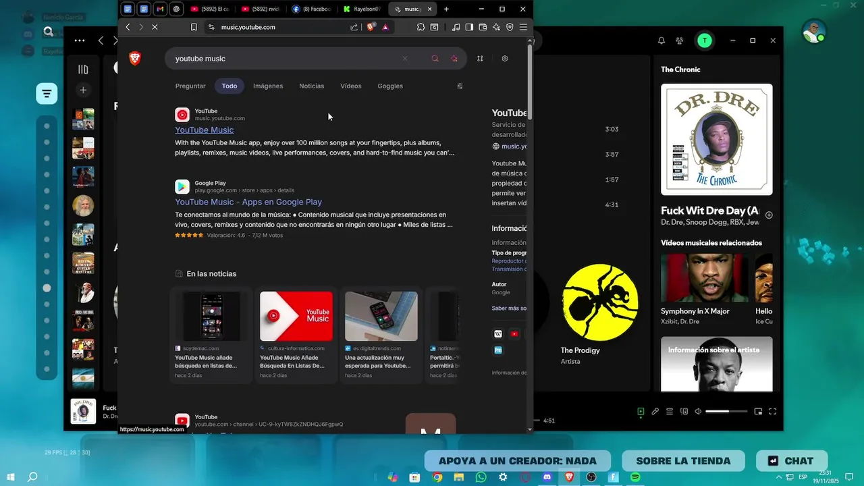Select the Vídeos search tab

(x=351, y=86)
